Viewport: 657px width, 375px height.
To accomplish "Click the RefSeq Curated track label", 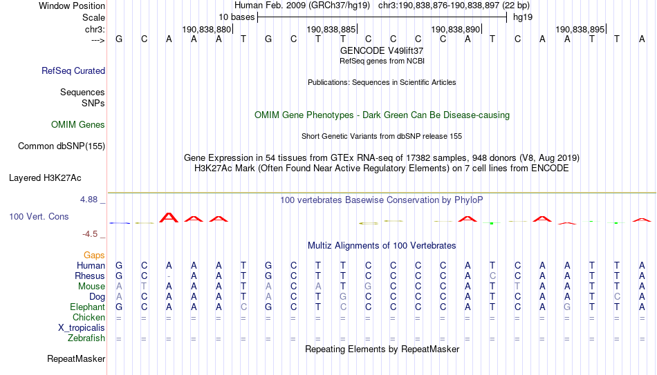I will click(73, 70).
